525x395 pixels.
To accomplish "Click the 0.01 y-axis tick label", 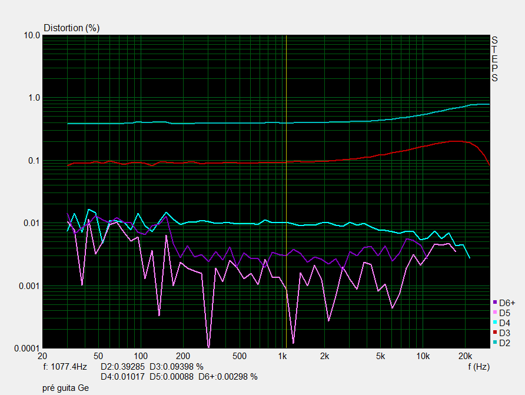I will coord(32,223).
